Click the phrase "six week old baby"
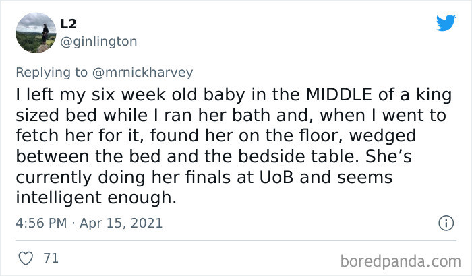Viewport: 472px width, 276px height. (x=169, y=95)
